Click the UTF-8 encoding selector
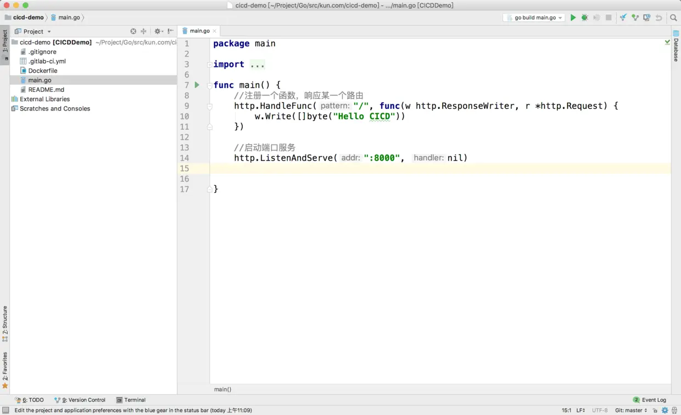The height and width of the screenshot is (415, 681). (600, 410)
